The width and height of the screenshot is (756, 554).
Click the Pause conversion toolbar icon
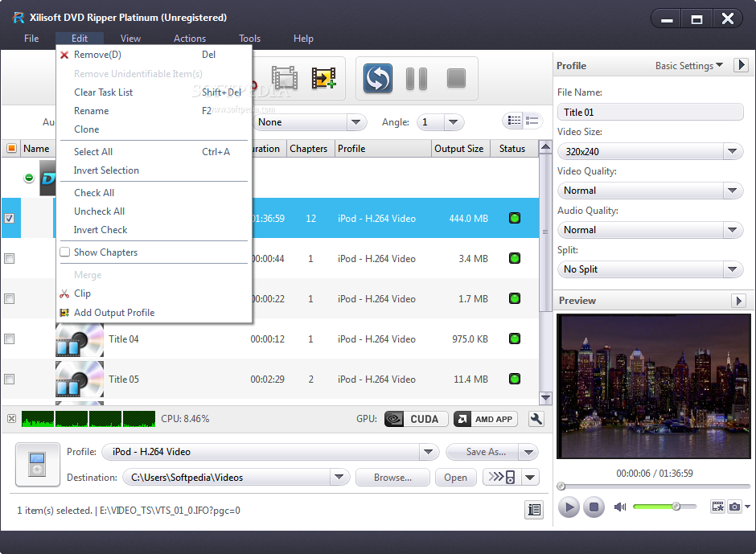(x=417, y=79)
